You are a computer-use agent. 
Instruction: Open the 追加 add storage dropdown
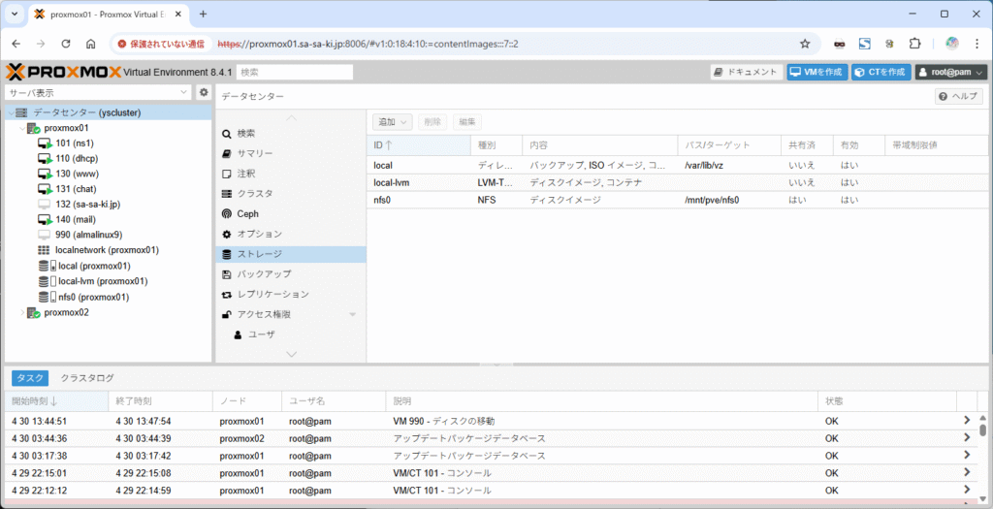pyautogui.click(x=392, y=122)
